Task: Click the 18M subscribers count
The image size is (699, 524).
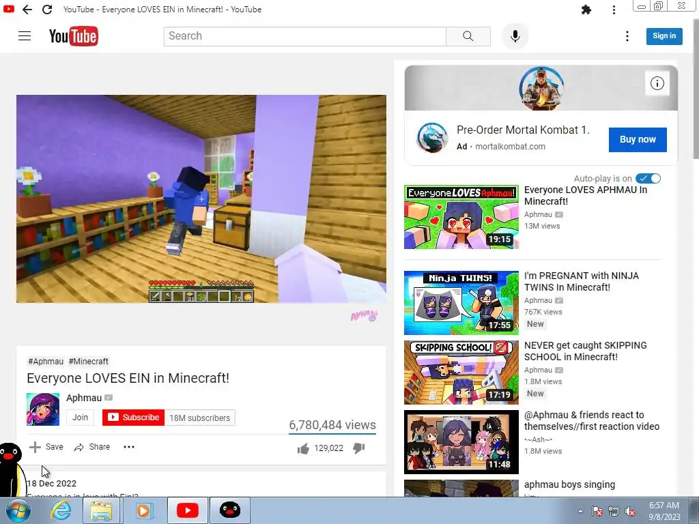Action: [200, 418]
